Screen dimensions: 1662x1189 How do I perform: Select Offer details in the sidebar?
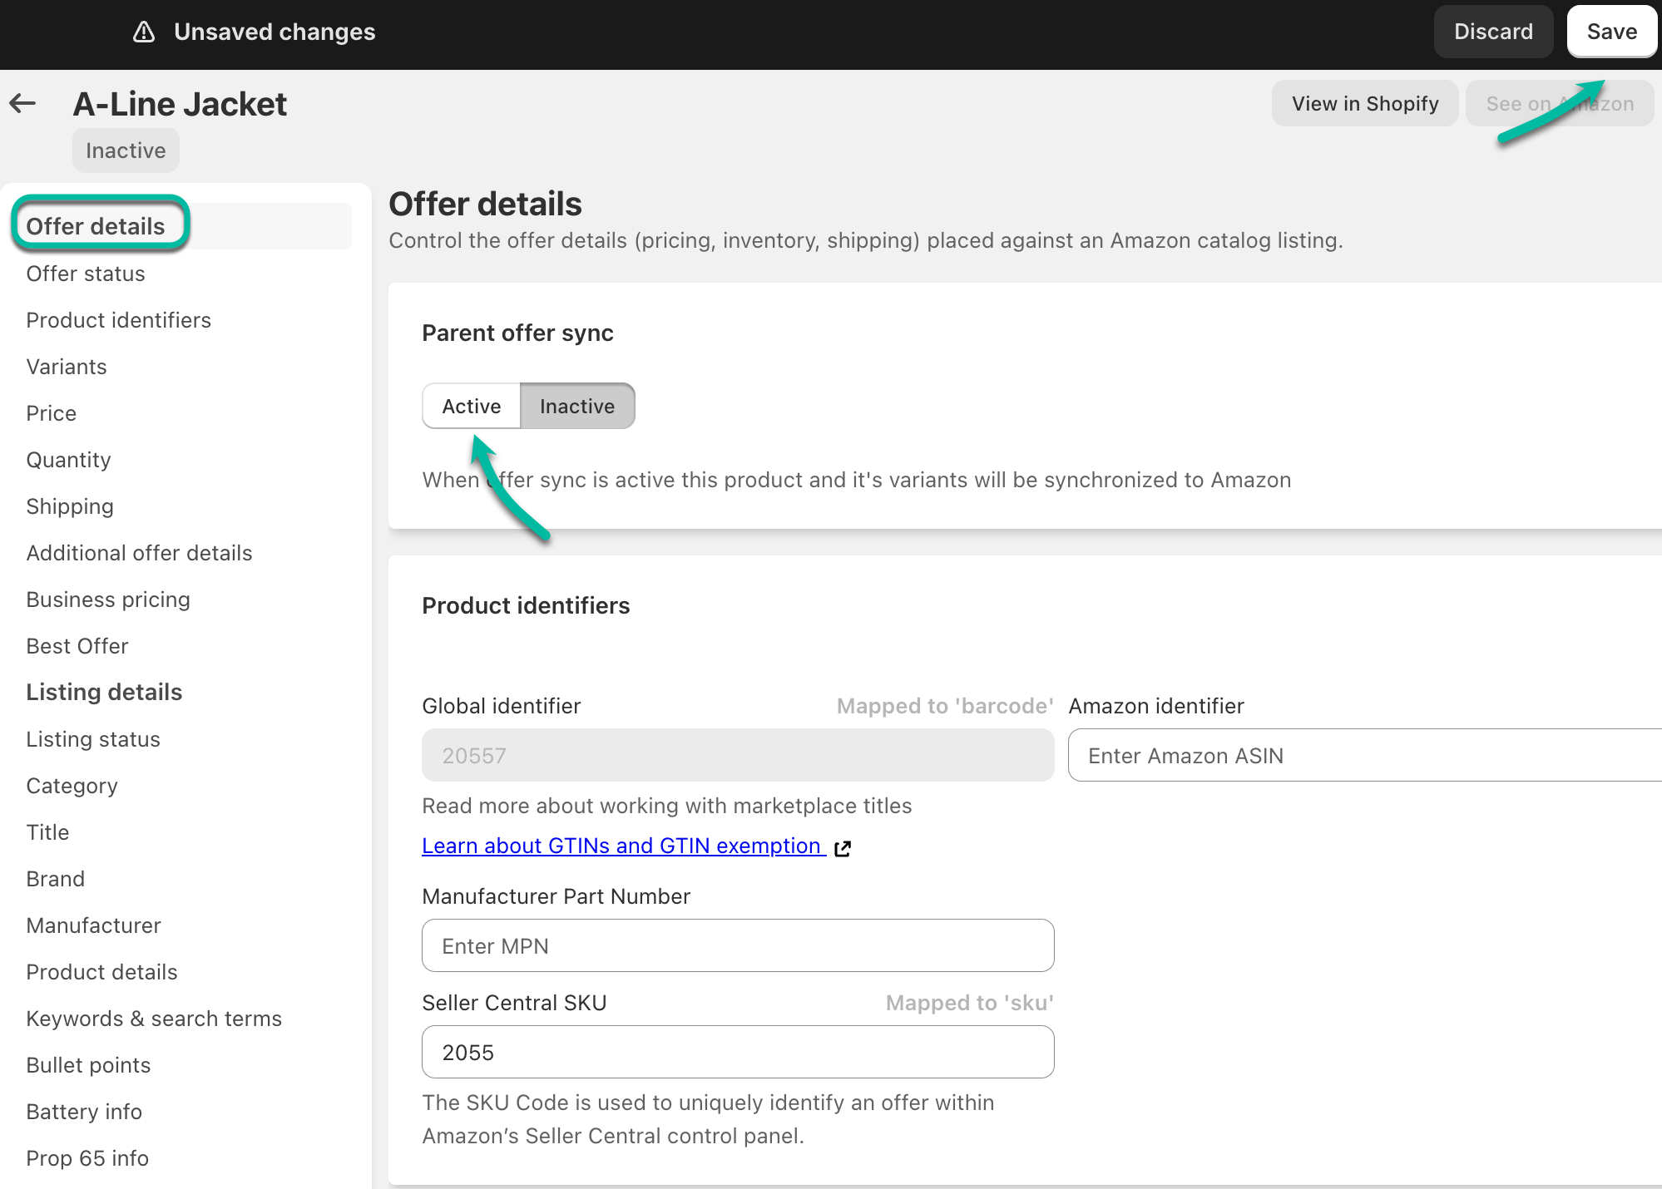tap(96, 226)
